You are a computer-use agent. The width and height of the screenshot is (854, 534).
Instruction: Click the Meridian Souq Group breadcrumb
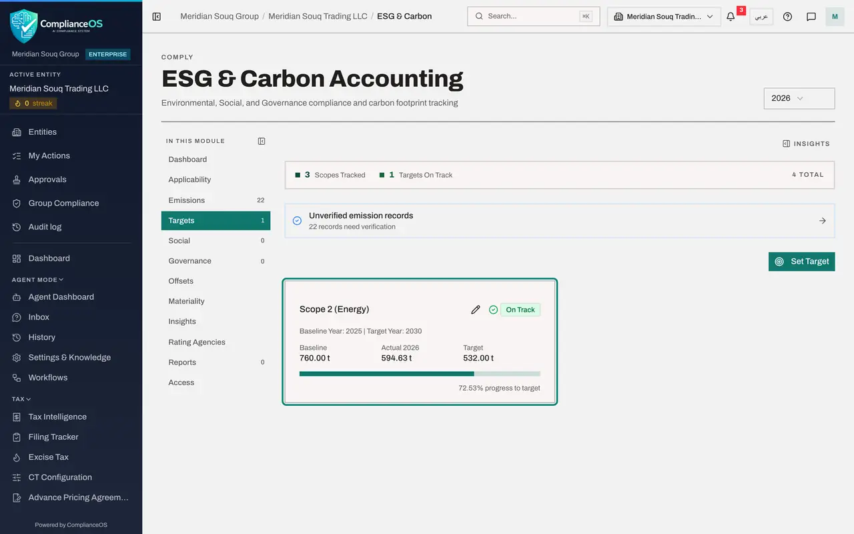click(x=220, y=16)
